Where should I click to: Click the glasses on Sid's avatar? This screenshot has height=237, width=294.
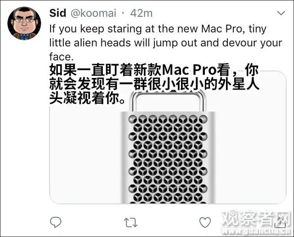24,20
